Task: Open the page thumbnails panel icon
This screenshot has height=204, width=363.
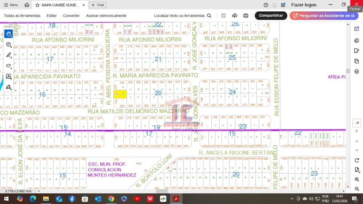Action: tap(357, 61)
